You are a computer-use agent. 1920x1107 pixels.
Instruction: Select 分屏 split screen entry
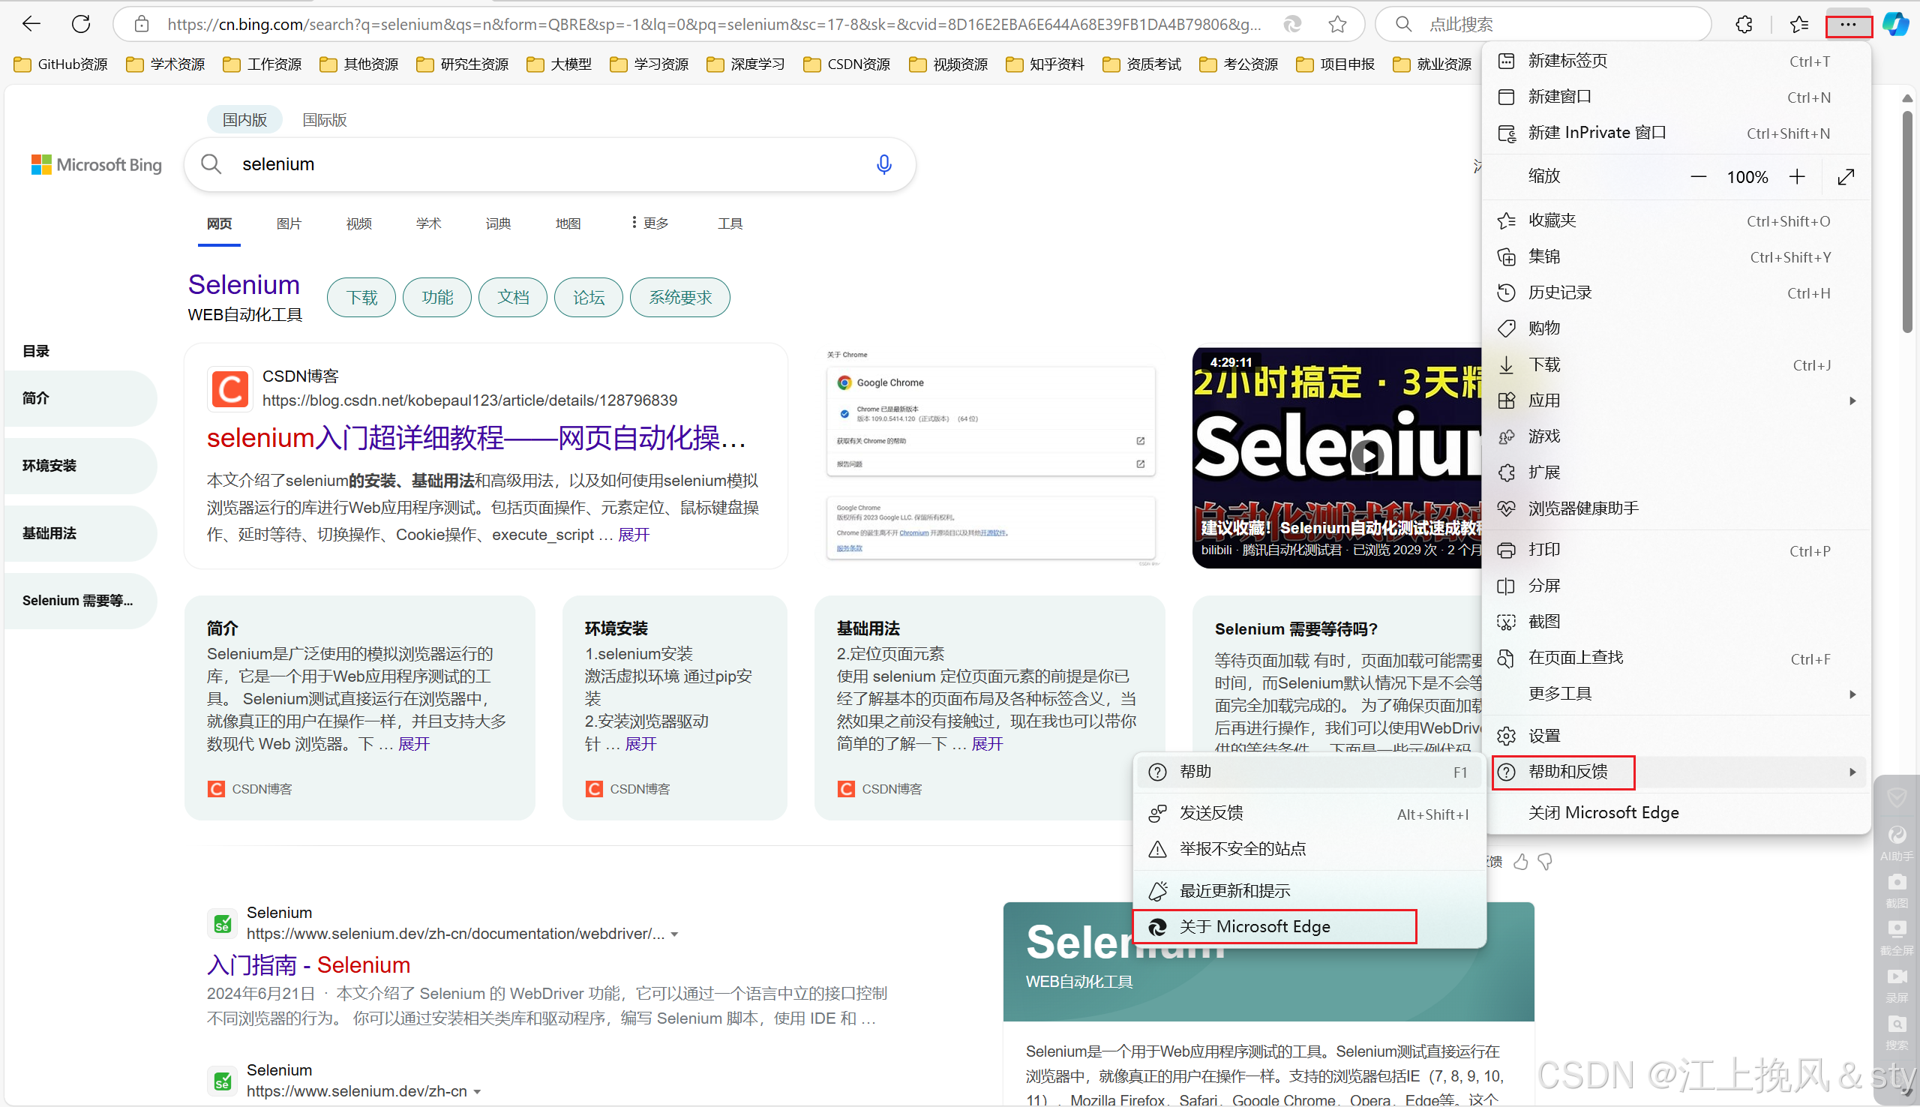(1676, 586)
